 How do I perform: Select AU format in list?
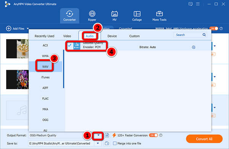(x=45, y=130)
